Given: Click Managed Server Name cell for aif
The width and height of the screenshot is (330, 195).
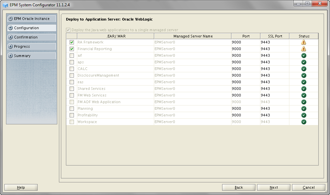Looking at the screenshot, I should click(x=193, y=56).
